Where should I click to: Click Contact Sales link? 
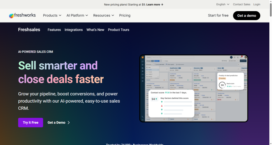tap(241, 4)
